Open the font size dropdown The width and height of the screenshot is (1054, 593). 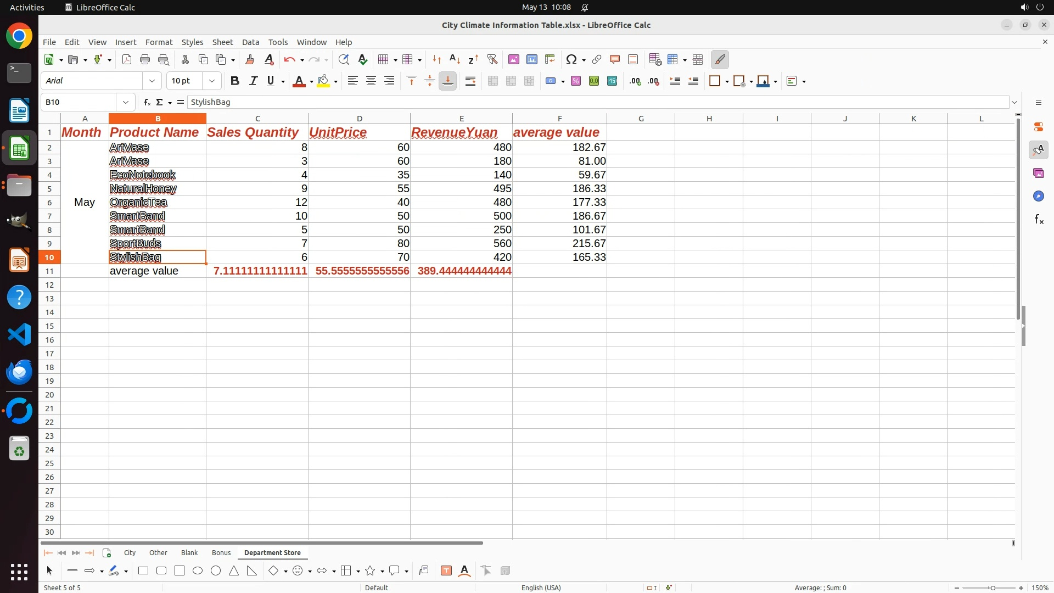[212, 81]
